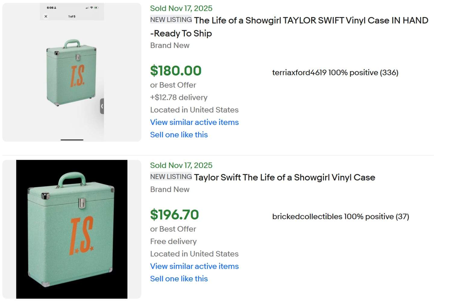
Task: Click 'Sell one like this' under the first listing
Action: click(x=179, y=135)
